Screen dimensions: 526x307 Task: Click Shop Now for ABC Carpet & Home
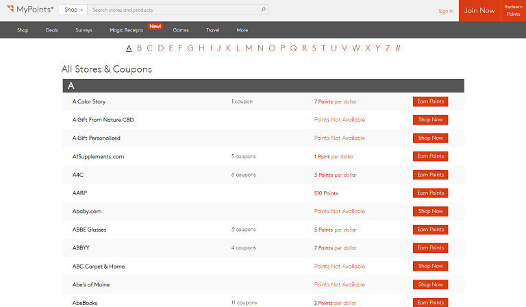(x=430, y=266)
